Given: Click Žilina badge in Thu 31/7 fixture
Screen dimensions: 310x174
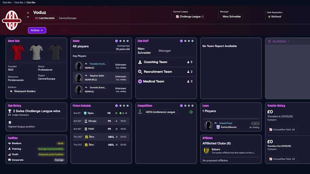Looking at the screenshot, I should click(x=86, y=145).
